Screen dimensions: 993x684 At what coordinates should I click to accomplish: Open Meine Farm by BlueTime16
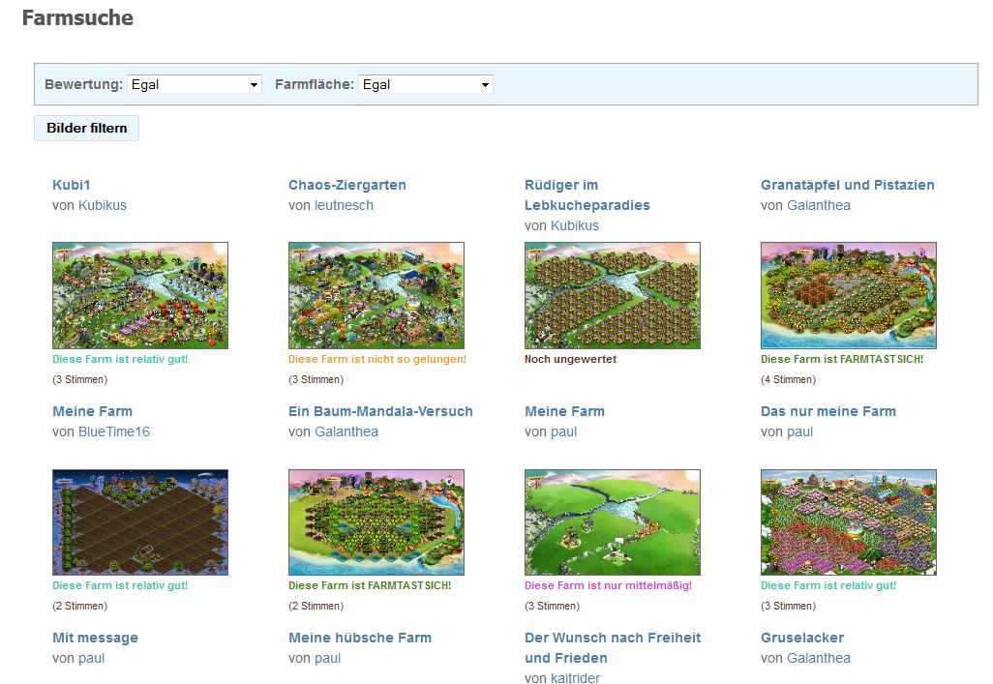(93, 411)
